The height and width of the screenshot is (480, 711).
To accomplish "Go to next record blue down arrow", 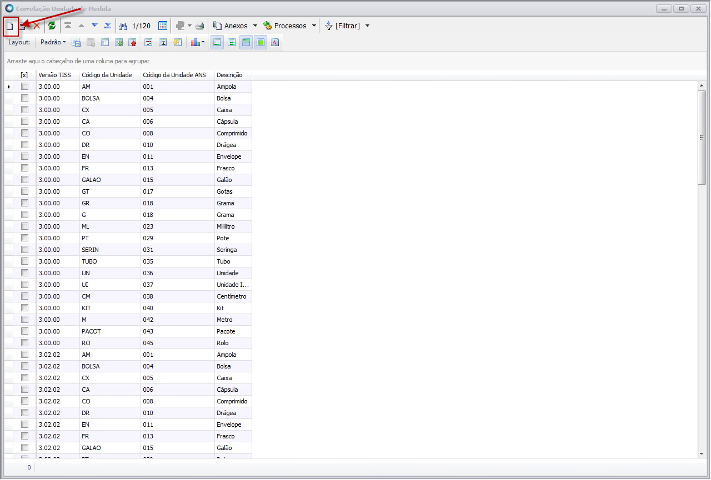I will point(94,26).
